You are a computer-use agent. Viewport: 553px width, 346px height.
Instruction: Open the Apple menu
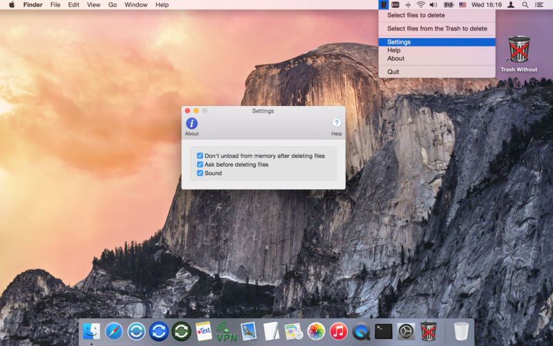click(x=12, y=5)
